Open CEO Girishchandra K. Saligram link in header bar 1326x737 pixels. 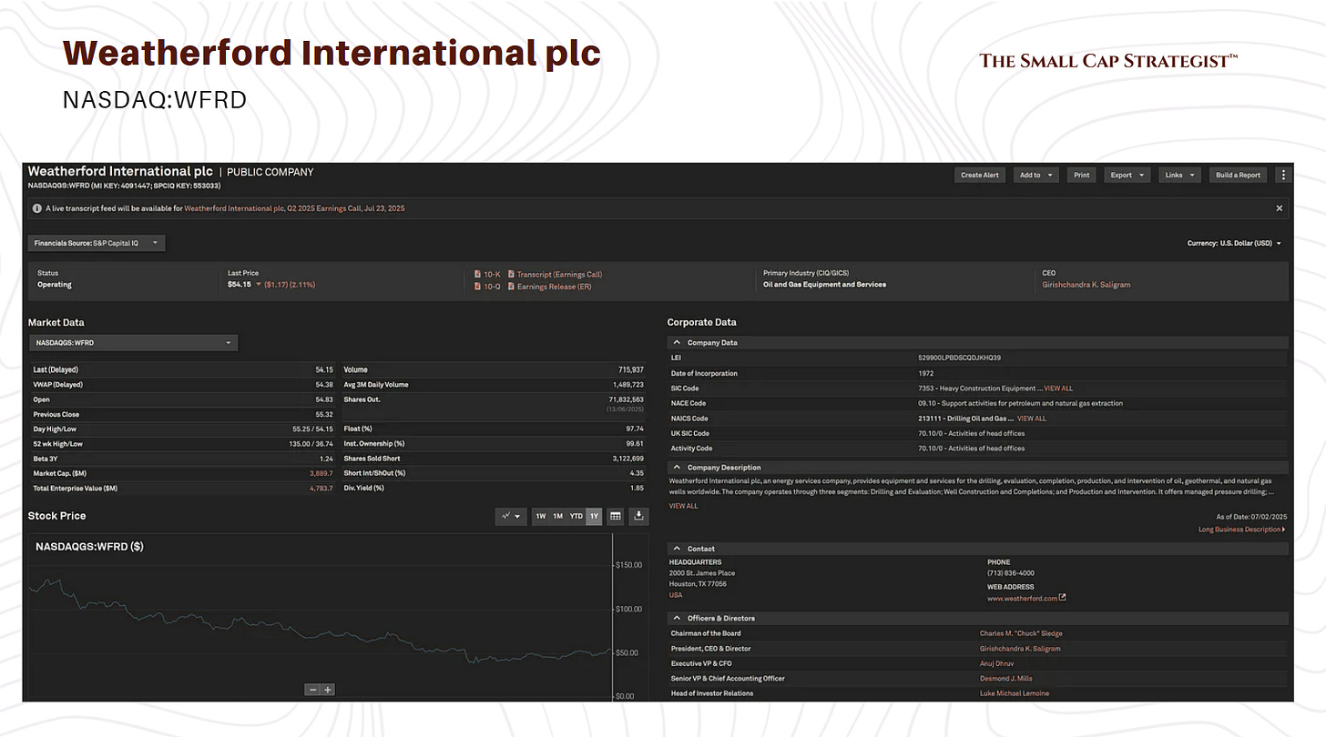point(1088,285)
